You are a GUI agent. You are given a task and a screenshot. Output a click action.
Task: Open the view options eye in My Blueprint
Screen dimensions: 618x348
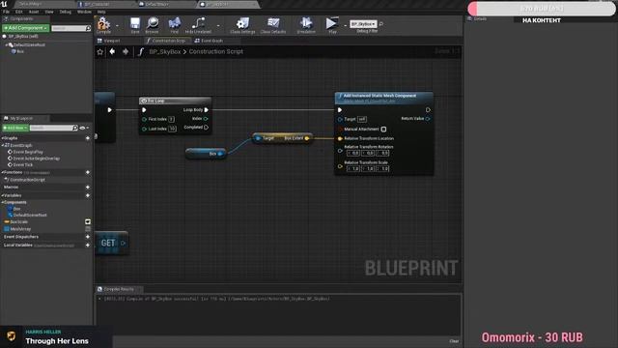click(84, 128)
